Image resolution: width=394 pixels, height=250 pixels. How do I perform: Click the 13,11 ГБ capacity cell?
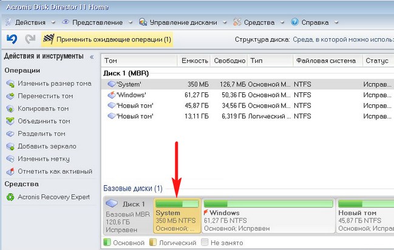point(197,116)
